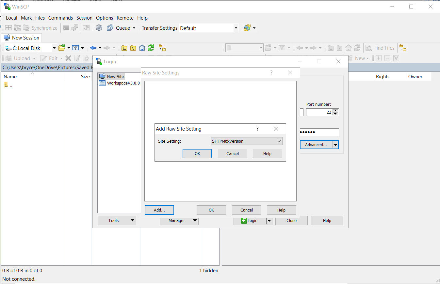Select New Site in the sites list
The image size is (440, 284).
[x=111, y=76]
